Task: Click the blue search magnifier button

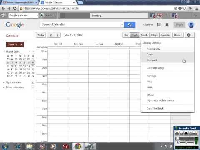Action: click(x=130, y=25)
